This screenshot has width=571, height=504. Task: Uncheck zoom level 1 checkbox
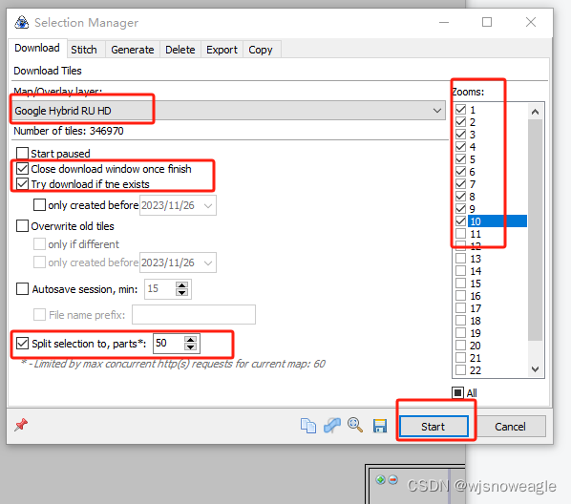pos(460,109)
